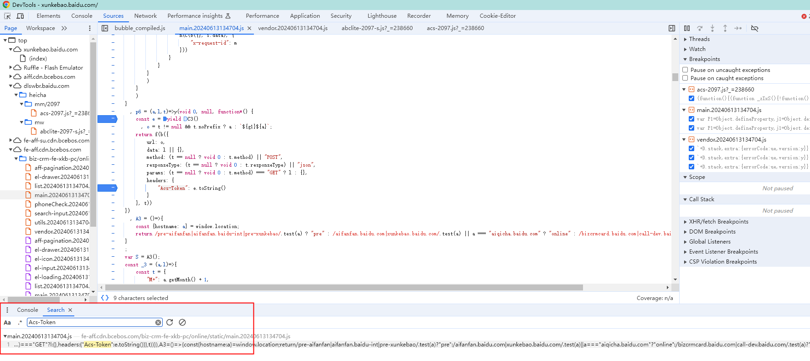The image size is (810, 361).
Task: Open the Lighthouse panel tab
Action: point(382,16)
